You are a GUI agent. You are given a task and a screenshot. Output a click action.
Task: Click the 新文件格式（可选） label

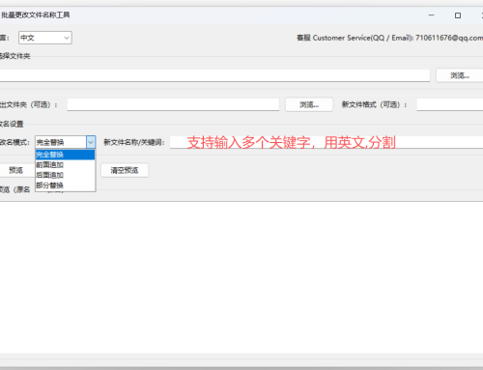tap(374, 104)
